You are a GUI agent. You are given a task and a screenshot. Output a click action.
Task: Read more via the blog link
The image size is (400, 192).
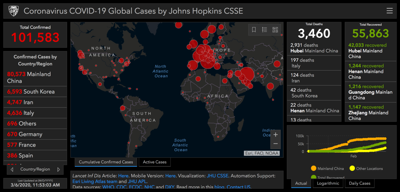[x=219, y=187]
